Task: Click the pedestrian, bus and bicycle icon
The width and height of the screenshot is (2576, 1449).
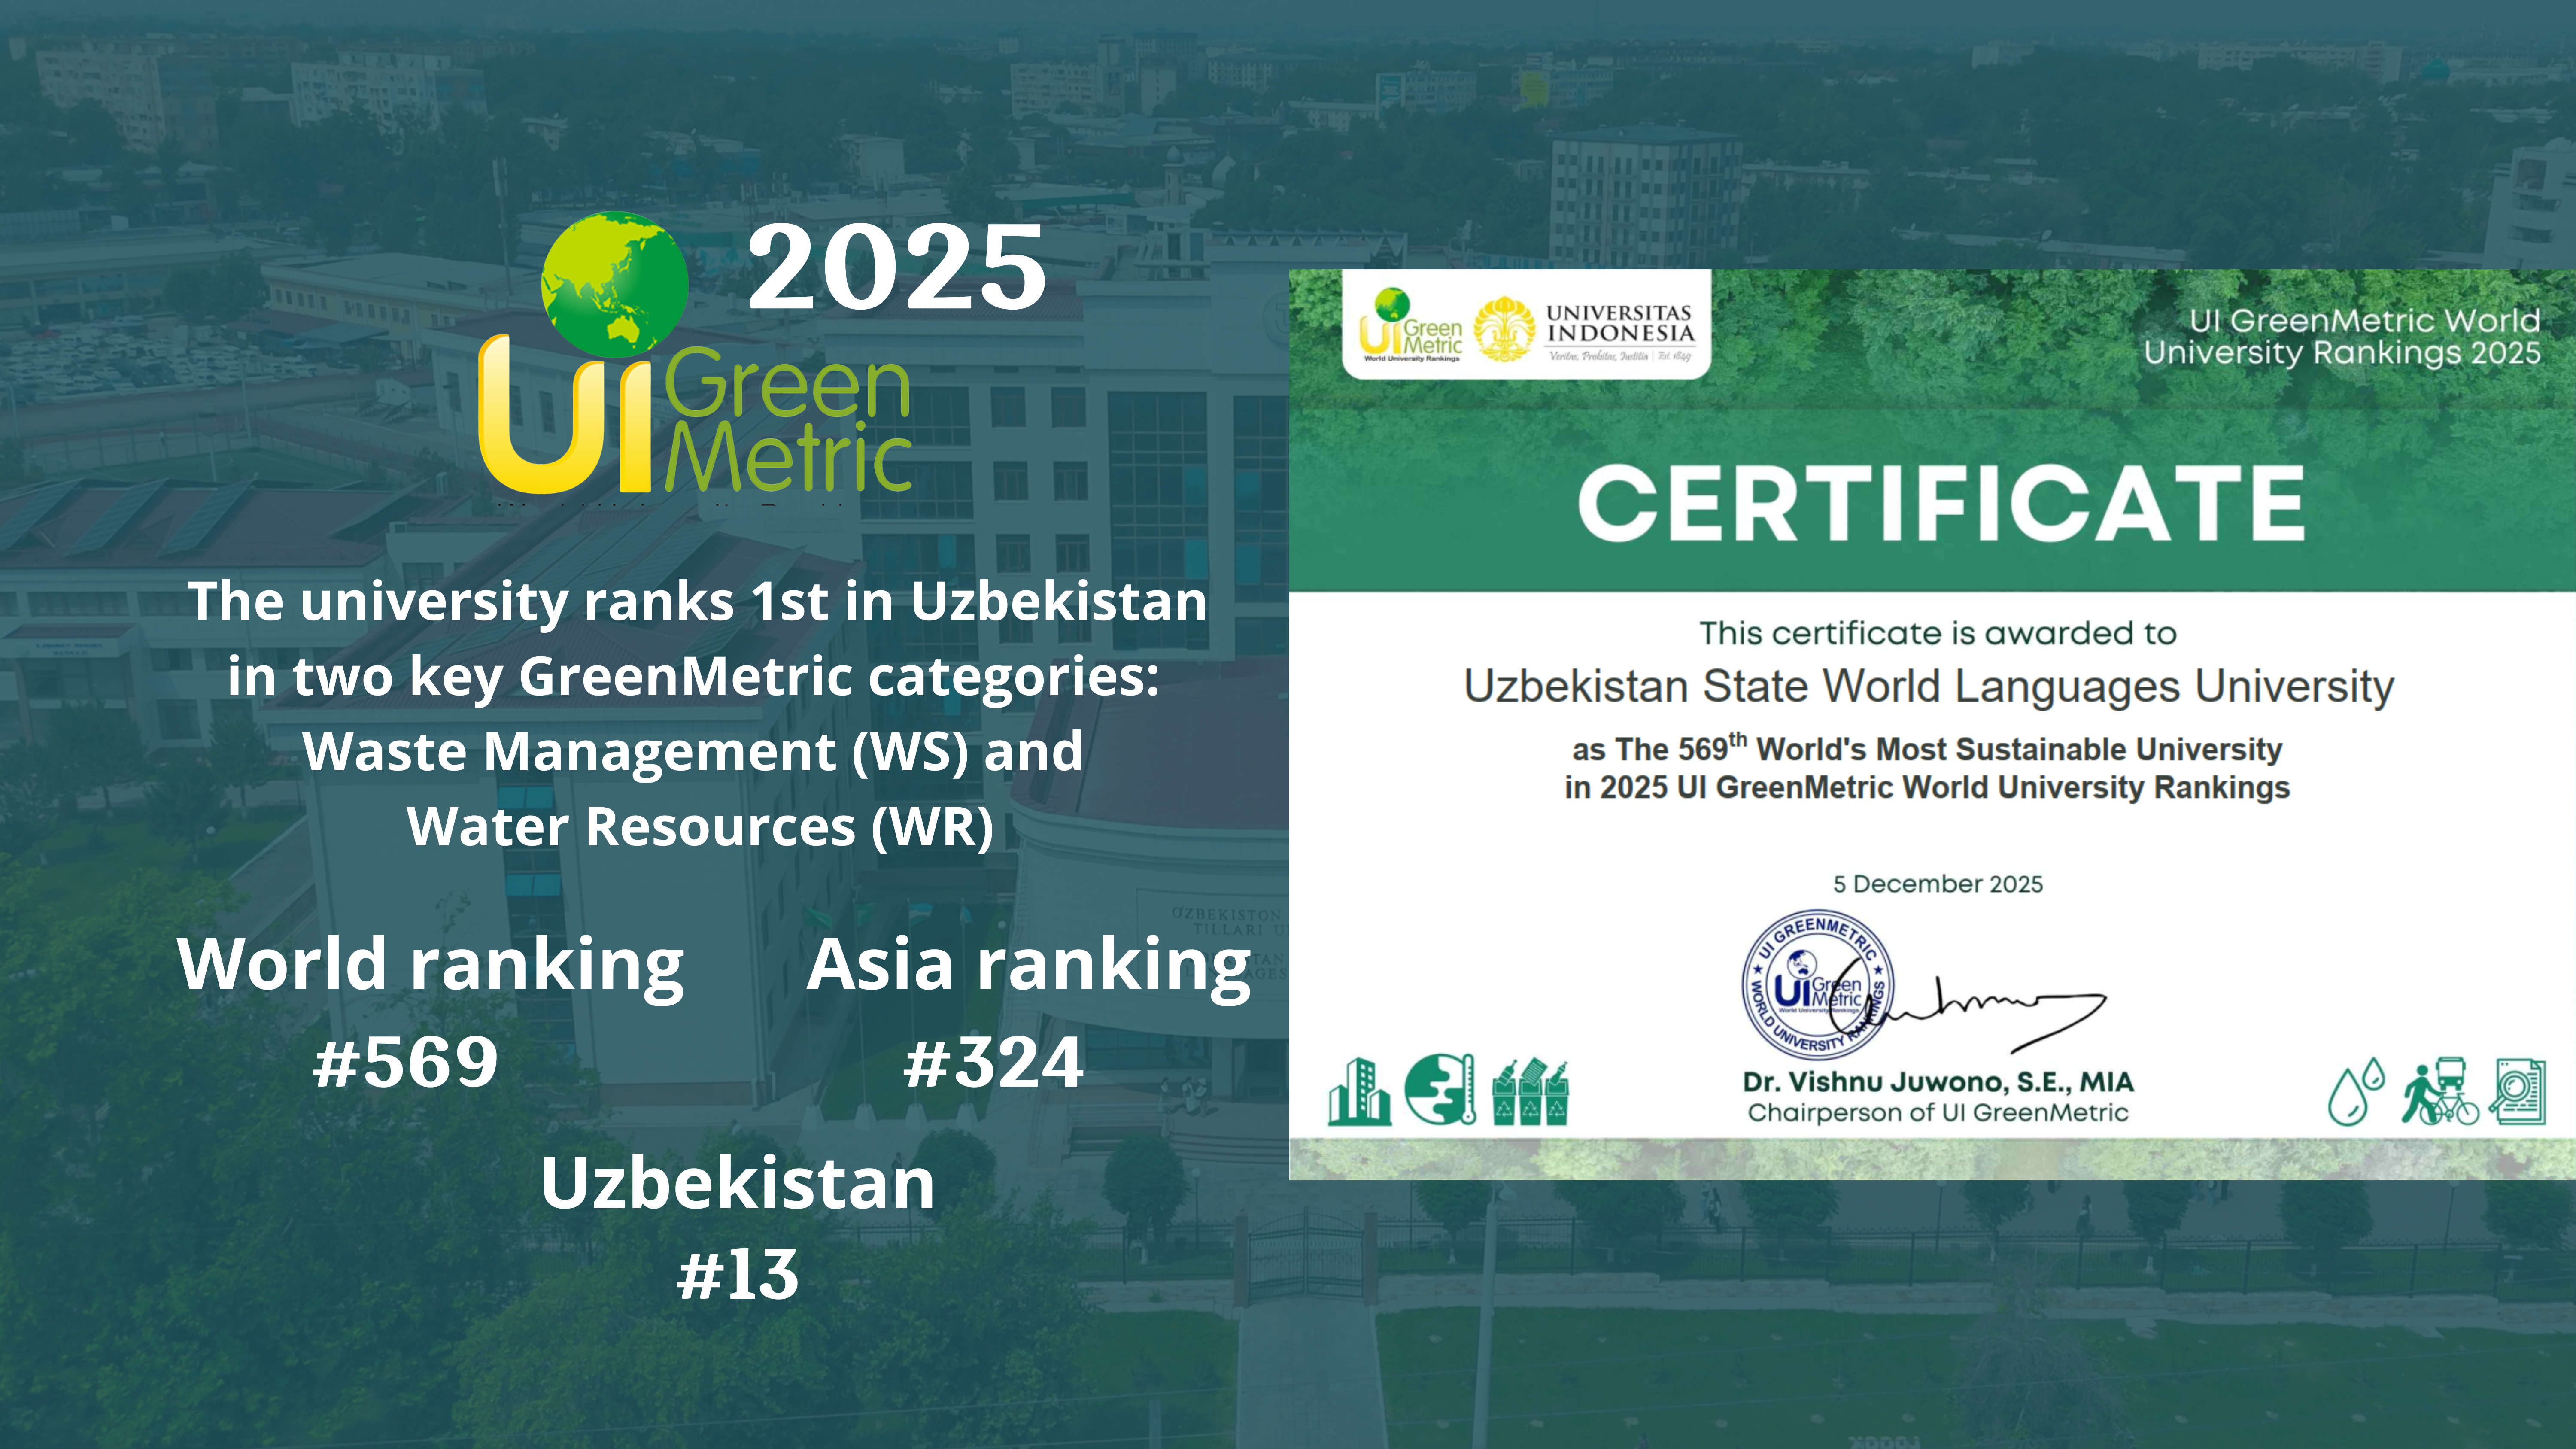Action: pos(2440,1092)
